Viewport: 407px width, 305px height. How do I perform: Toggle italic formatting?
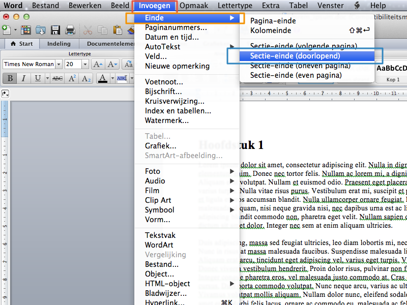[x=23, y=78]
